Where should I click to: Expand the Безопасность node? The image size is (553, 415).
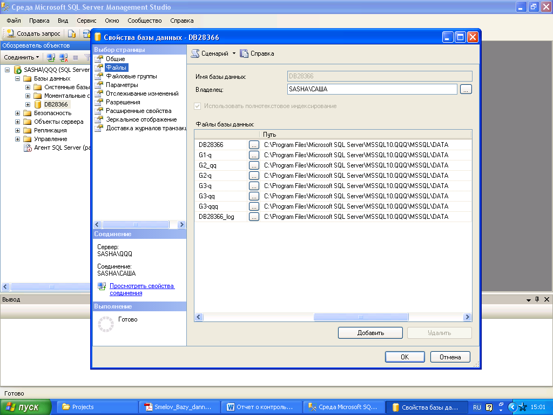[x=17, y=113]
